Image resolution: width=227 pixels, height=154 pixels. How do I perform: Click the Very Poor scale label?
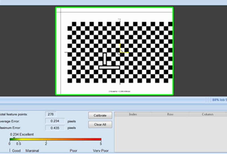(101, 151)
